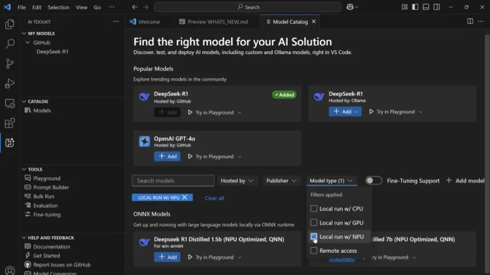Open the Selection menu
This screenshot has height=275, width=490.
[x=58, y=7]
